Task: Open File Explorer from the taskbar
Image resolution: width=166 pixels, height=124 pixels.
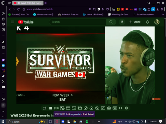Action: click(x=75, y=122)
